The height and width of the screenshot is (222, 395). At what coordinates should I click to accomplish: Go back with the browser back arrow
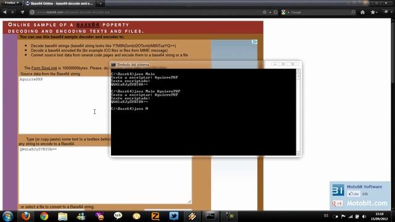5,12
